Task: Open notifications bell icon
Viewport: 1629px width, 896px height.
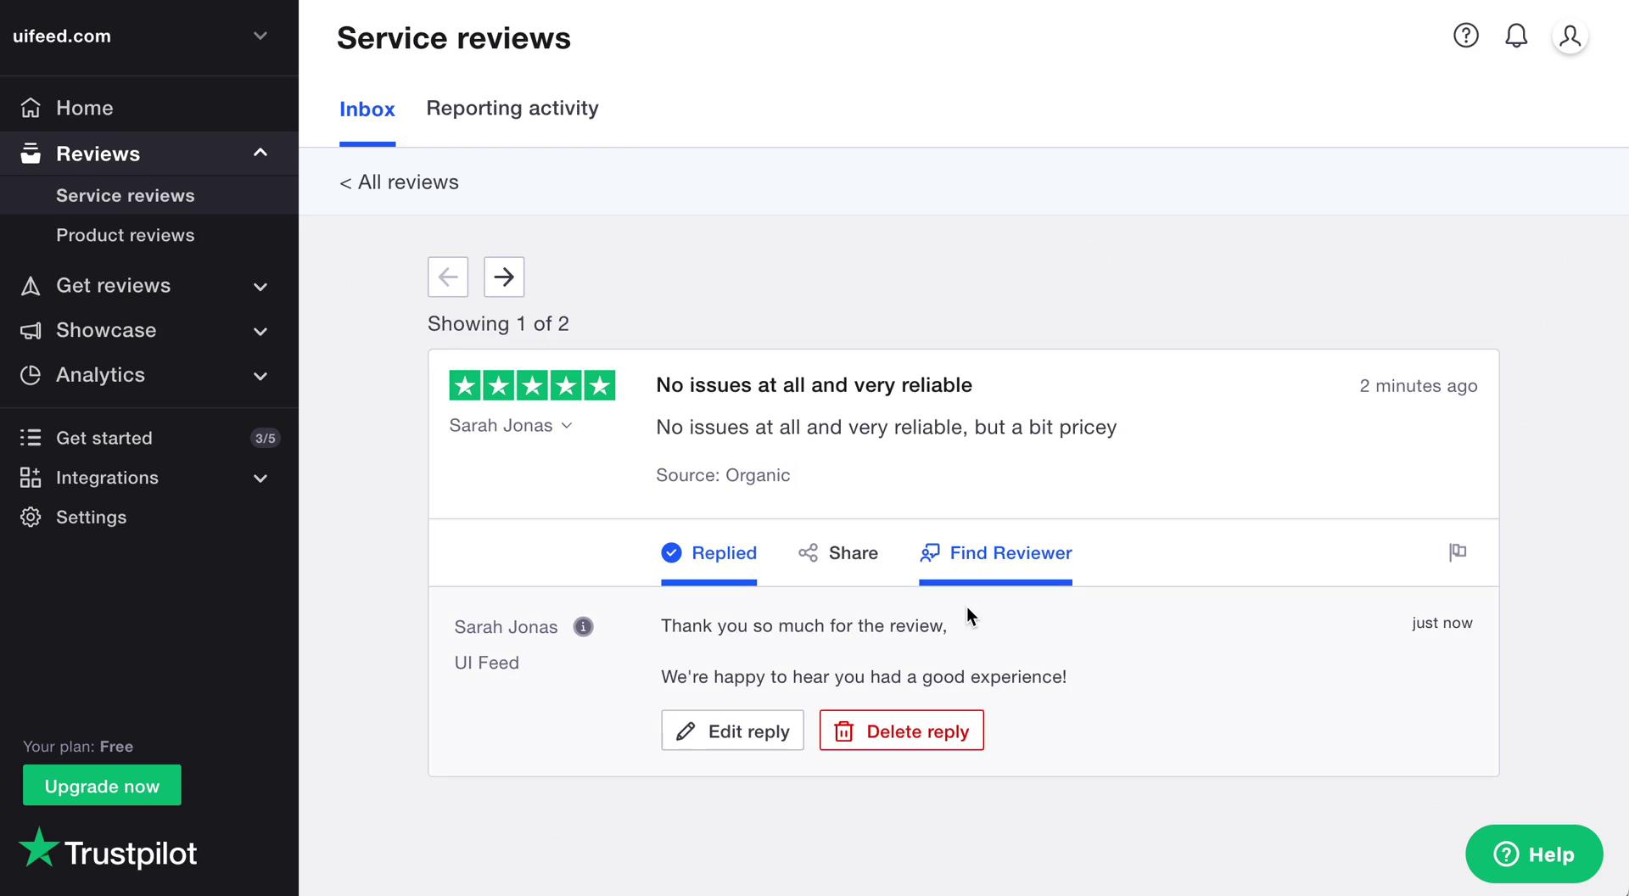Action: (1516, 36)
